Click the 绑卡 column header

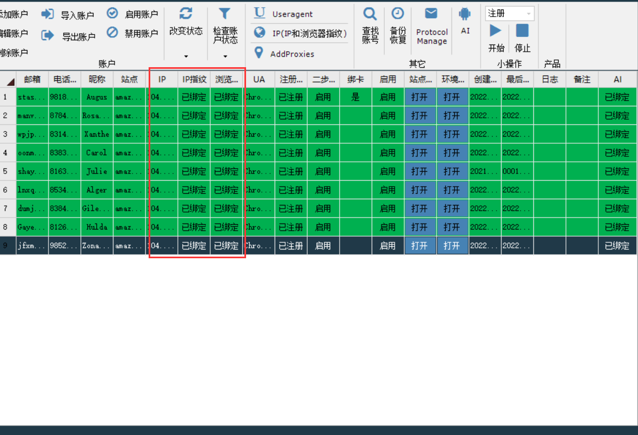pyautogui.click(x=356, y=79)
